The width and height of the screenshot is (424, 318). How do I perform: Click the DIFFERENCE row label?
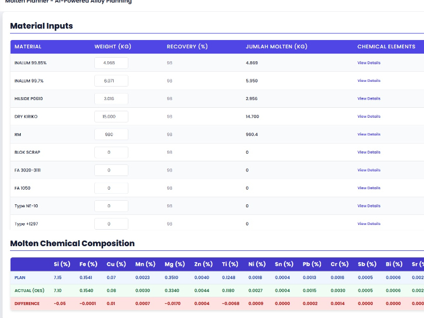click(x=27, y=303)
